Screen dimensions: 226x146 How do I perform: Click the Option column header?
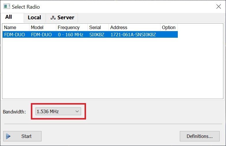169,27
